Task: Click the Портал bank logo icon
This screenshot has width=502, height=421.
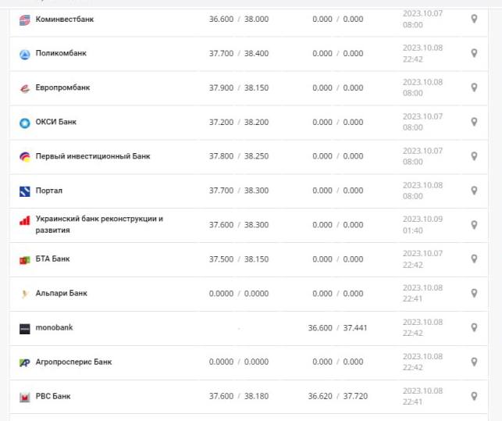Action: 24,191
